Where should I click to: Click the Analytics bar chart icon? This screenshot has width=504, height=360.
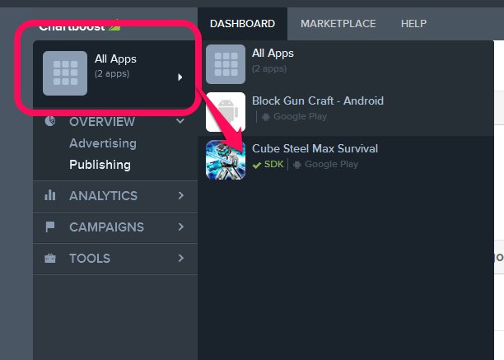click(x=49, y=194)
